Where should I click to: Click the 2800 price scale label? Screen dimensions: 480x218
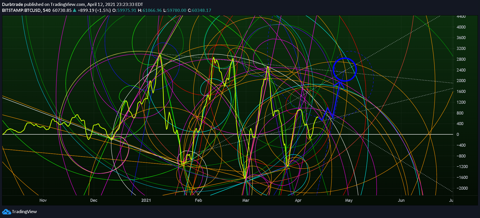461,59
